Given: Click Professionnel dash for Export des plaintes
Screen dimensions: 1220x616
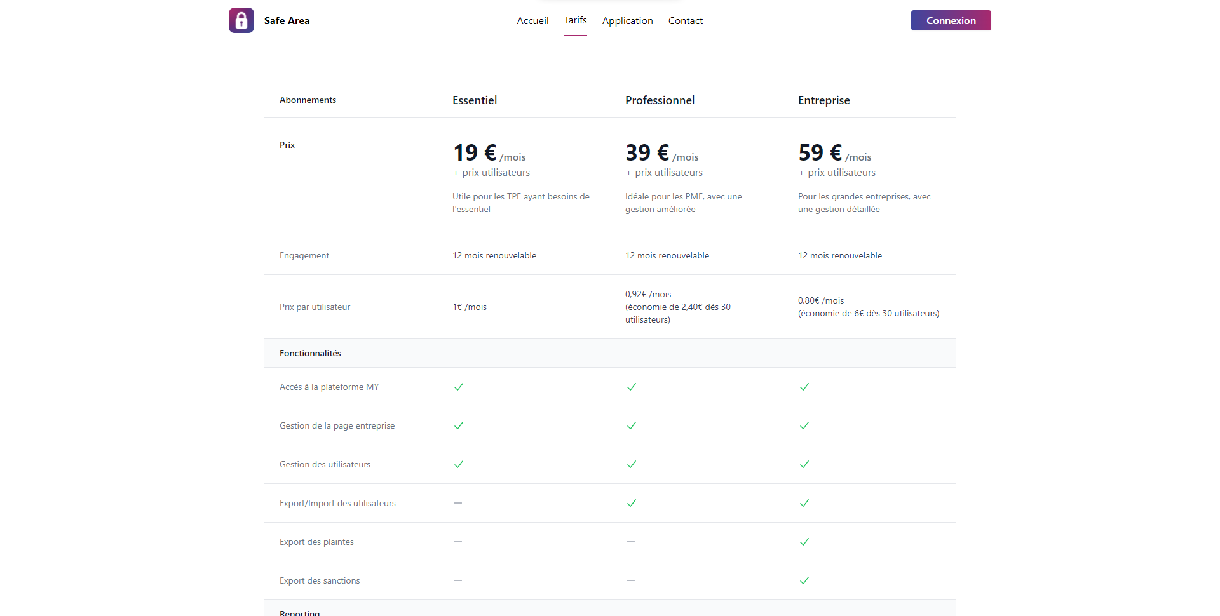Looking at the screenshot, I should tap(631, 542).
